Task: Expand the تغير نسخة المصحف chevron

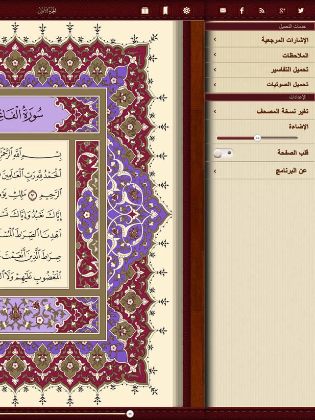Action: pyautogui.click(x=215, y=111)
